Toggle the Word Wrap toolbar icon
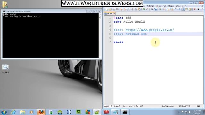This screenshot has width=205, height=115. (x=176, y=9)
